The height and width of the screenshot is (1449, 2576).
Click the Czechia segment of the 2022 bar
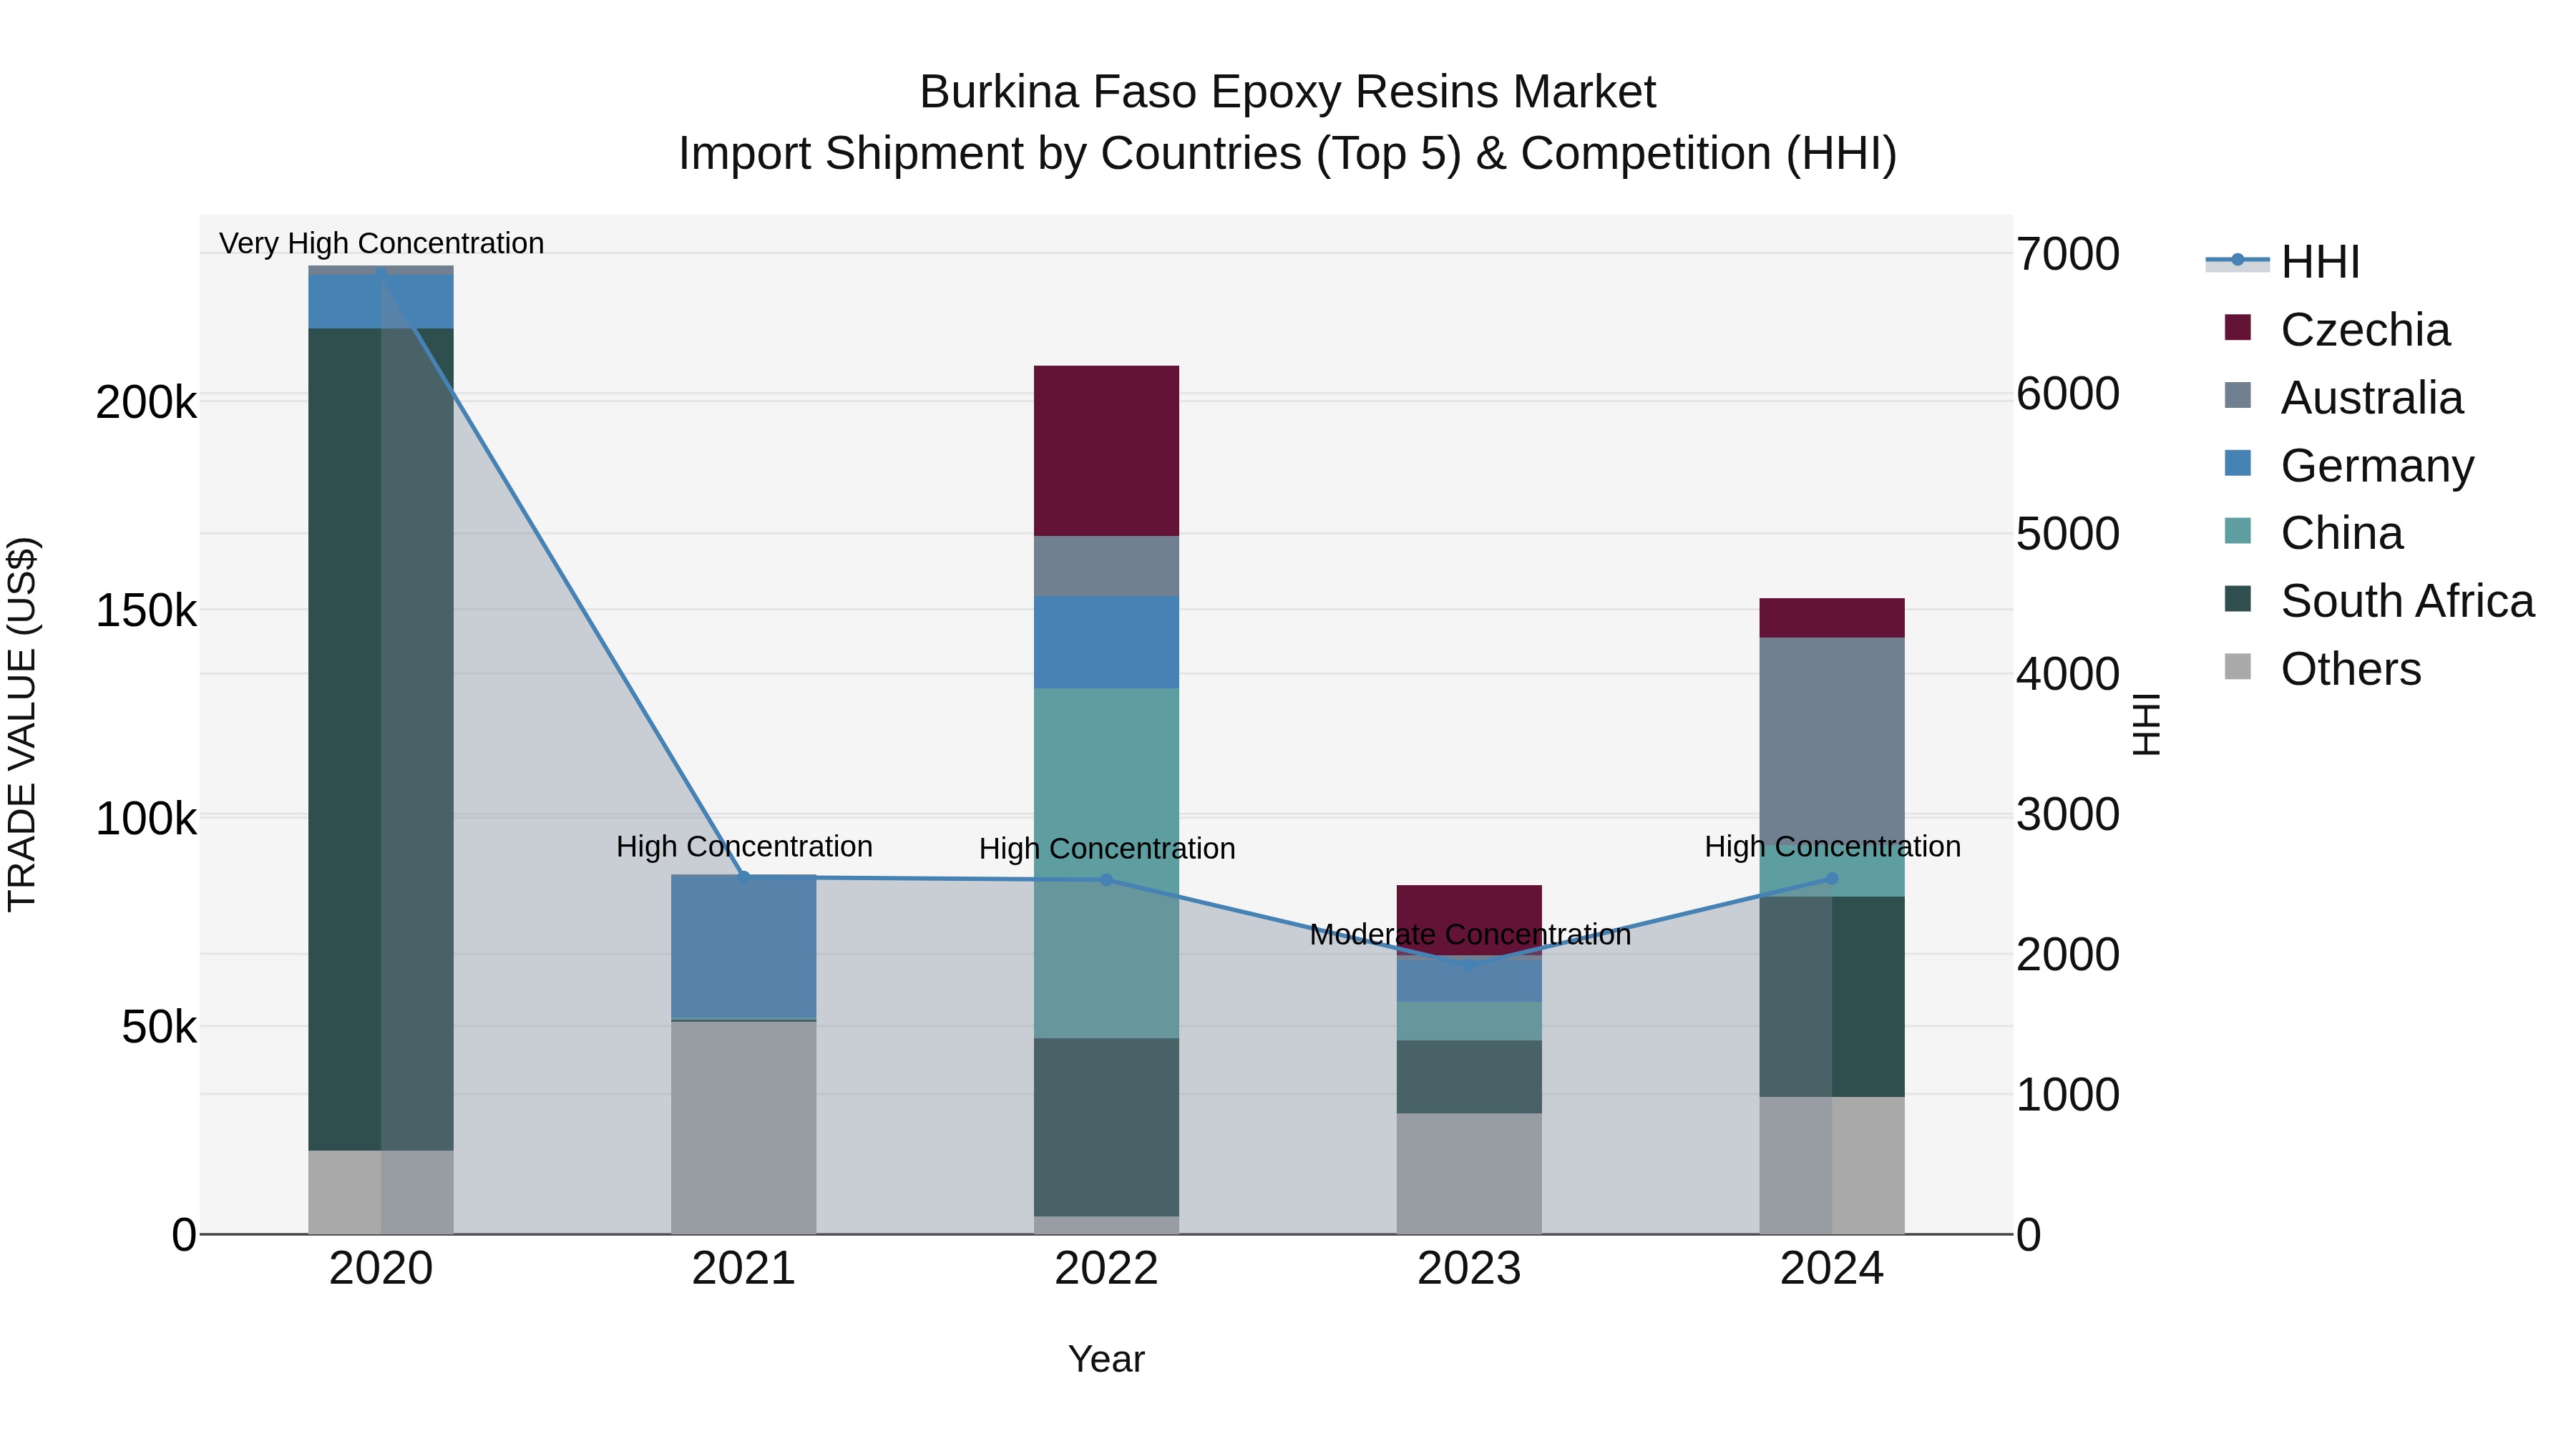coord(1106,451)
